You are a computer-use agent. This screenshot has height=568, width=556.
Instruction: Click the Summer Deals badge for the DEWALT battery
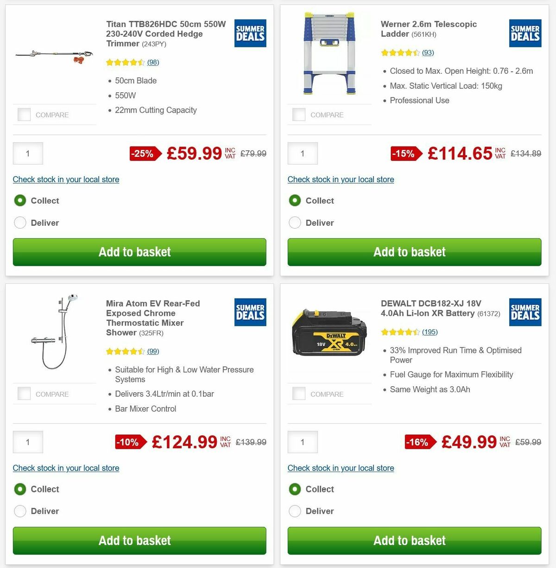pyautogui.click(x=525, y=313)
